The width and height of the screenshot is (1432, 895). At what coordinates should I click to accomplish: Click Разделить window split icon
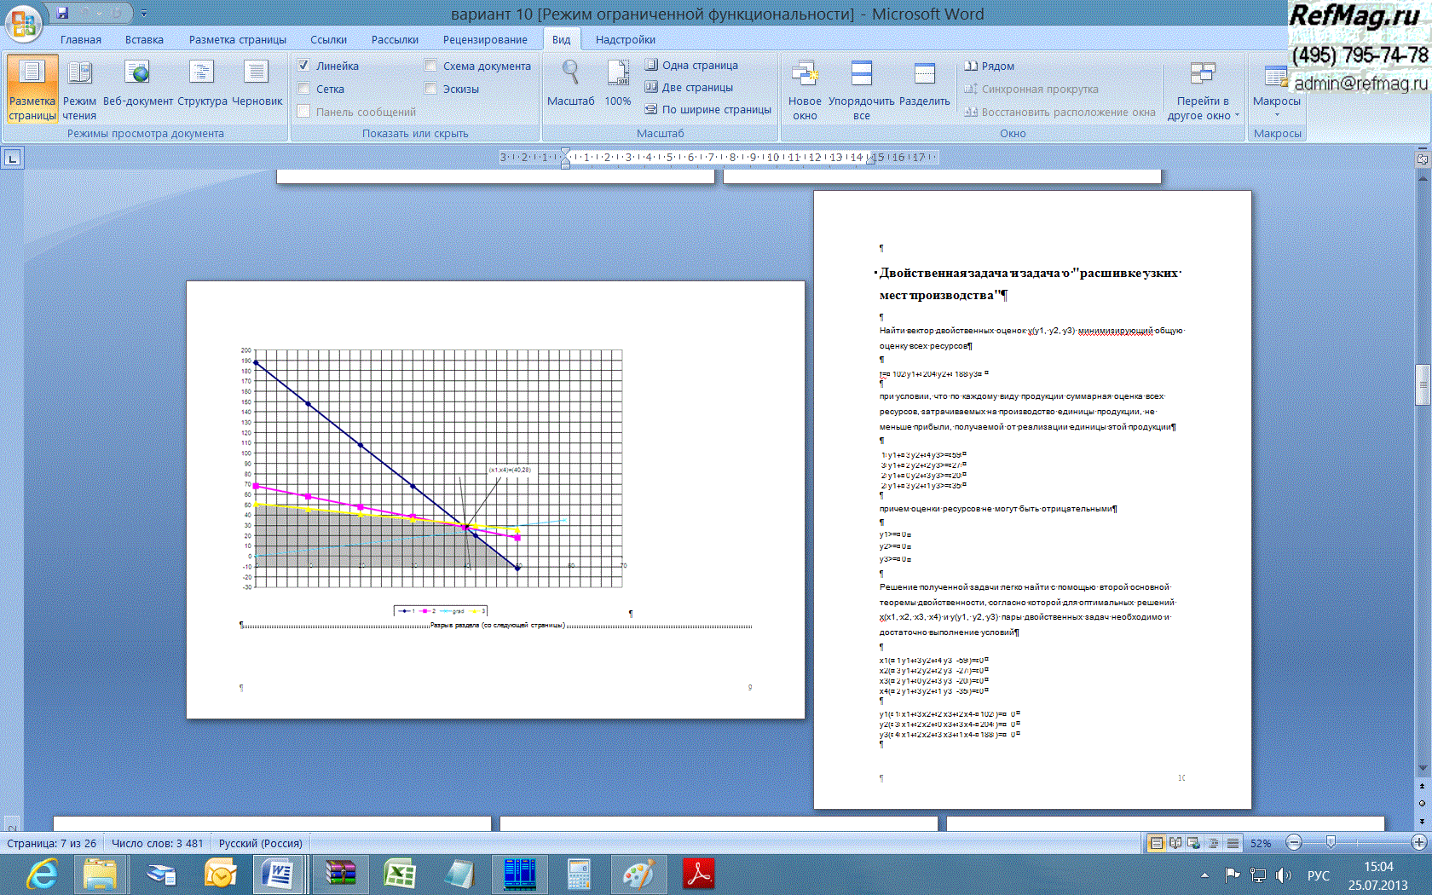coord(925,73)
